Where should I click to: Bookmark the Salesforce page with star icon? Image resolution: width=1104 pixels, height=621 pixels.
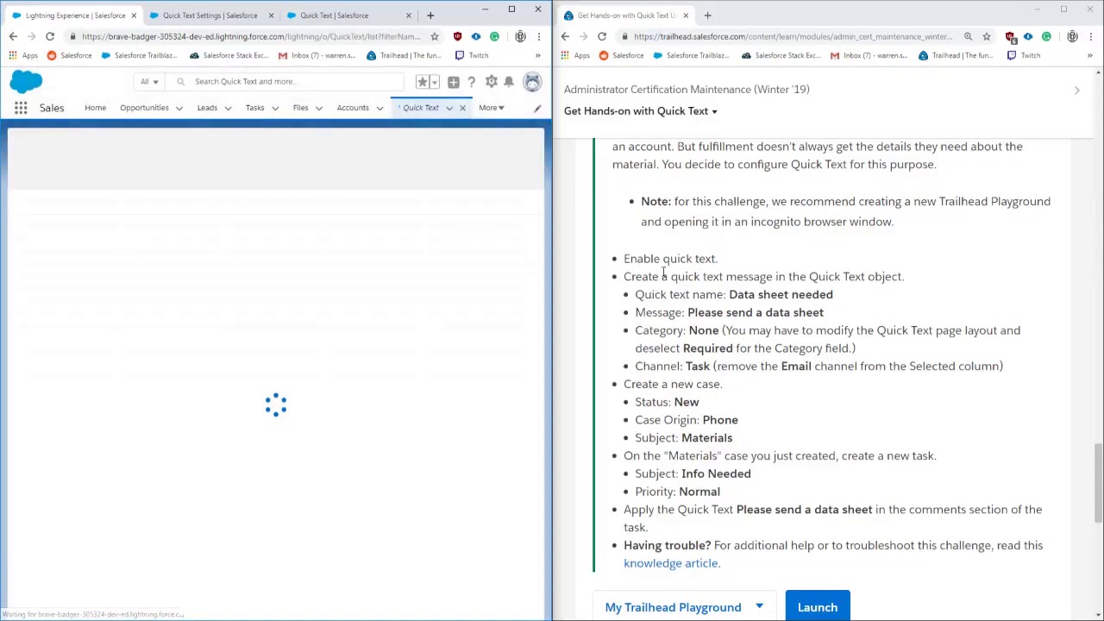[435, 36]
